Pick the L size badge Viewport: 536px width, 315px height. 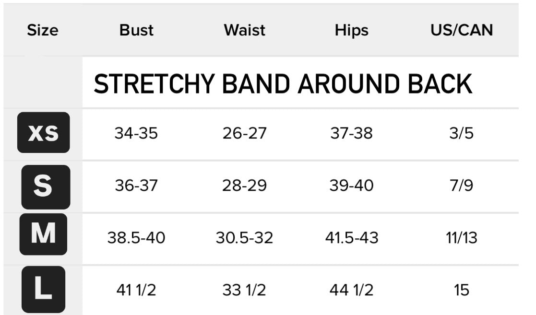pyautogui.click(x=43, y=289)
